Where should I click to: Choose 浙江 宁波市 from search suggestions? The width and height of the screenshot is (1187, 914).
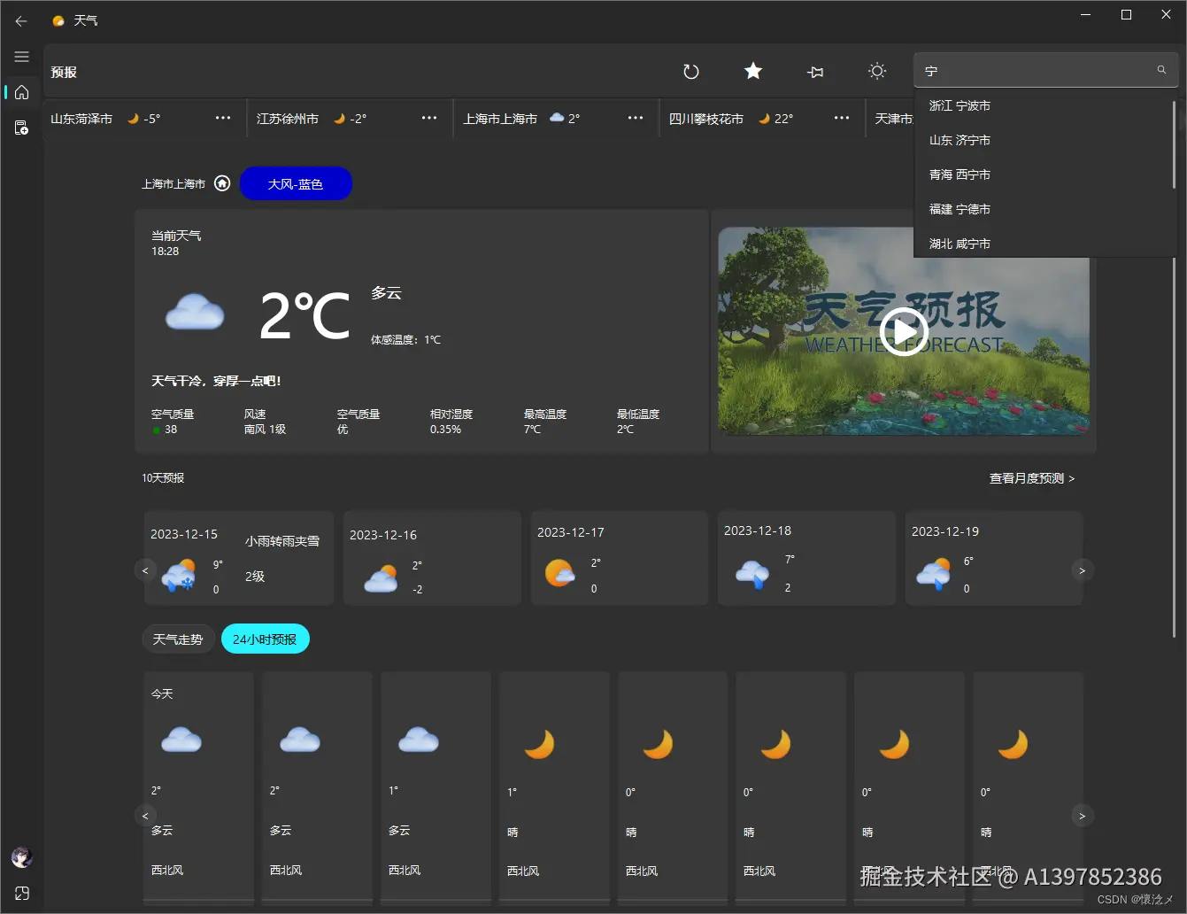960,105
